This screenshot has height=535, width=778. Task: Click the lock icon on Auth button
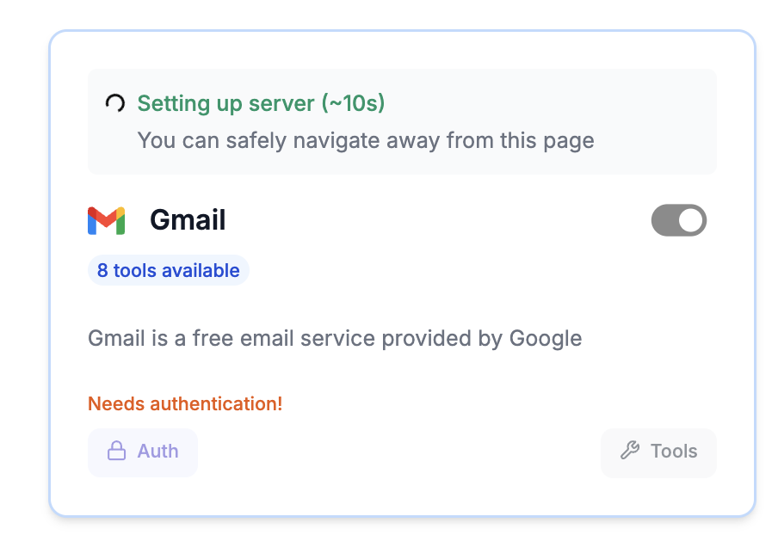[116, 452]
